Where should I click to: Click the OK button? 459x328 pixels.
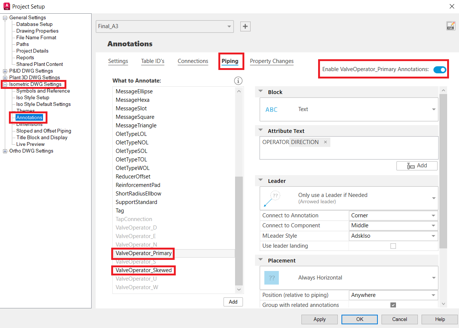[x=360, y=319]
